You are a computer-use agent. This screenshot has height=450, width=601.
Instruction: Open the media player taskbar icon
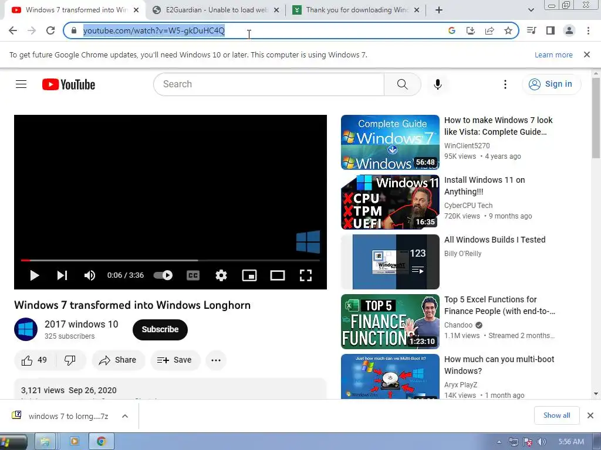(x=75, y=442)
